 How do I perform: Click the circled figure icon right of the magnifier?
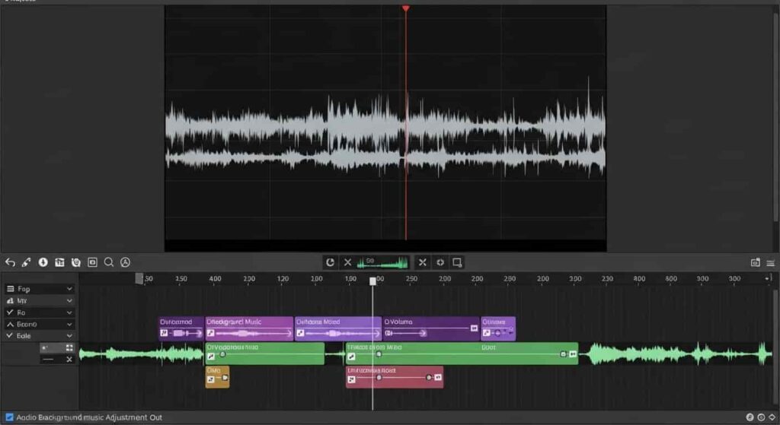click(x=126, y=262)
